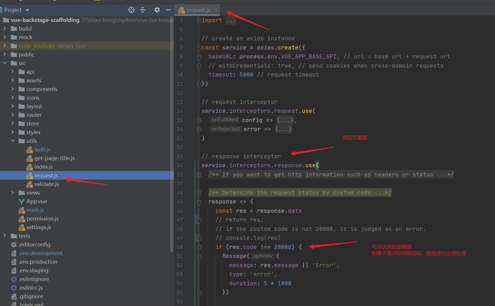495x306 pixels.
Task: Expand folded comment at line 35
Action: [x=199, y=174]
